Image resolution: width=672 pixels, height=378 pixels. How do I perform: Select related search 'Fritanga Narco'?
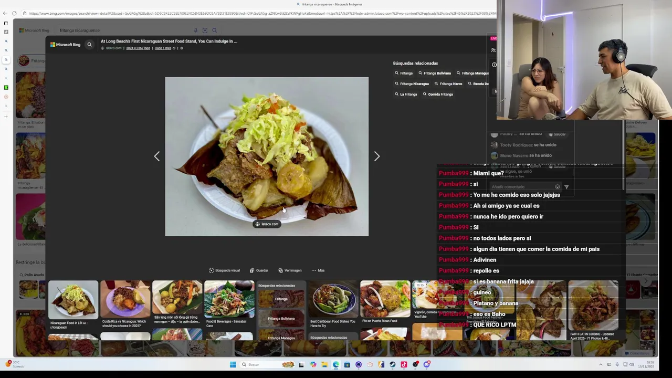(x=448, y=84)
